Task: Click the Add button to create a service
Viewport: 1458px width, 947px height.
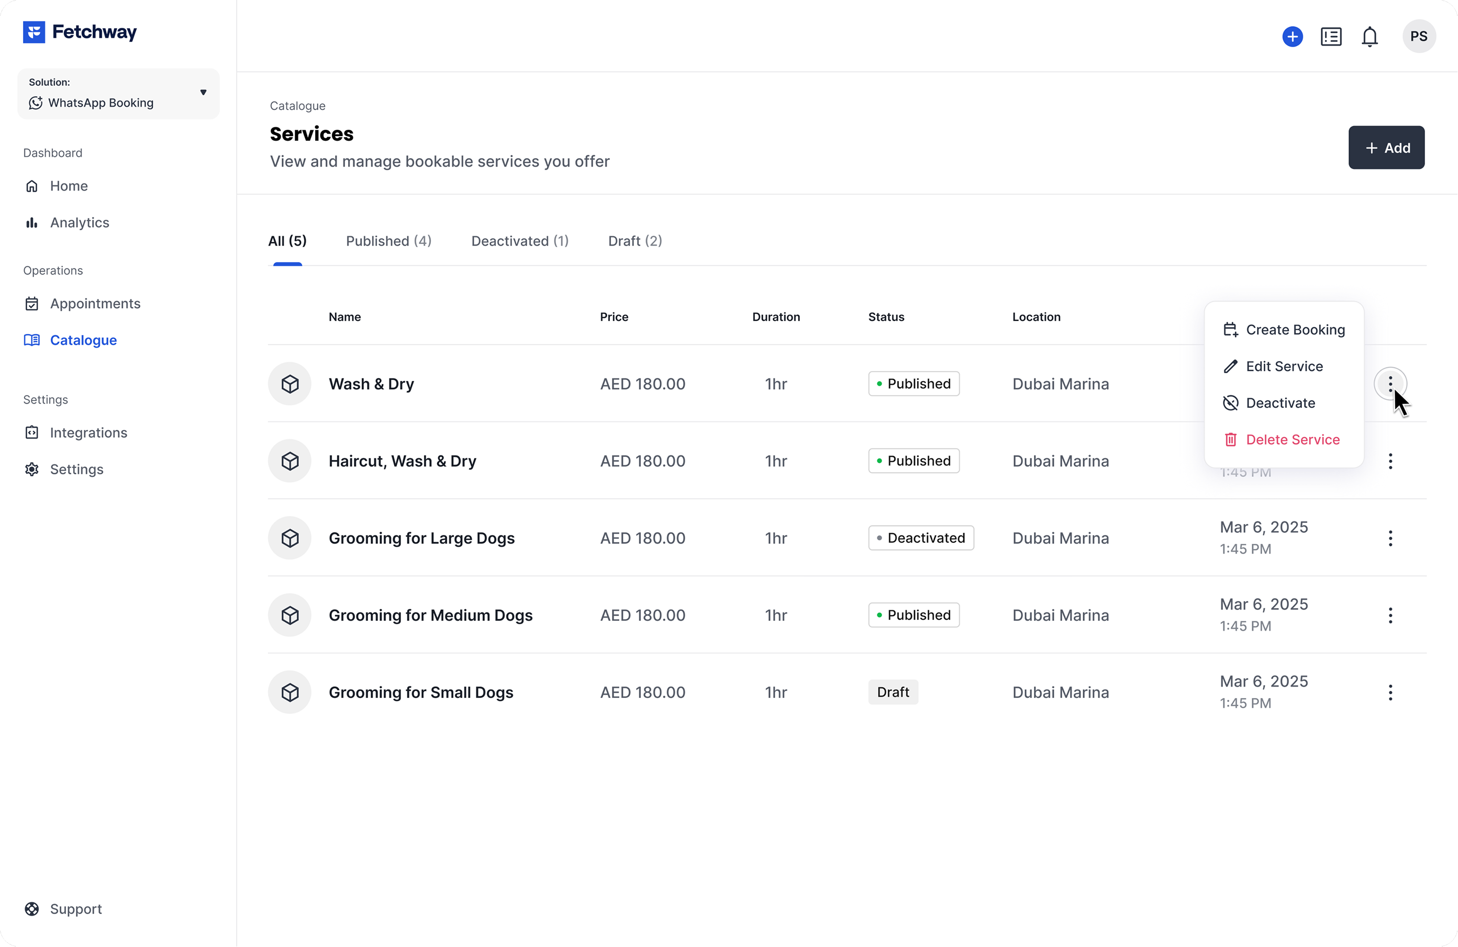Action: [1386, 148]
